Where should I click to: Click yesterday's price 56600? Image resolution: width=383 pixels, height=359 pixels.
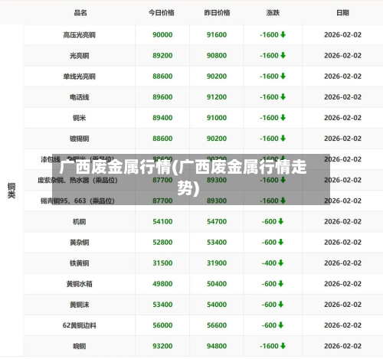point(217,325)
